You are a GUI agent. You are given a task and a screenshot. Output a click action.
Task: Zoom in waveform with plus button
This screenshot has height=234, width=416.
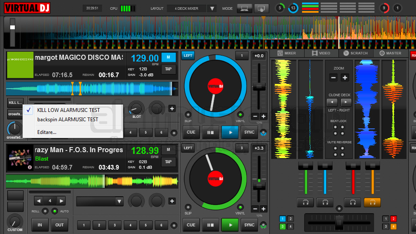click(x=345, y=78)
